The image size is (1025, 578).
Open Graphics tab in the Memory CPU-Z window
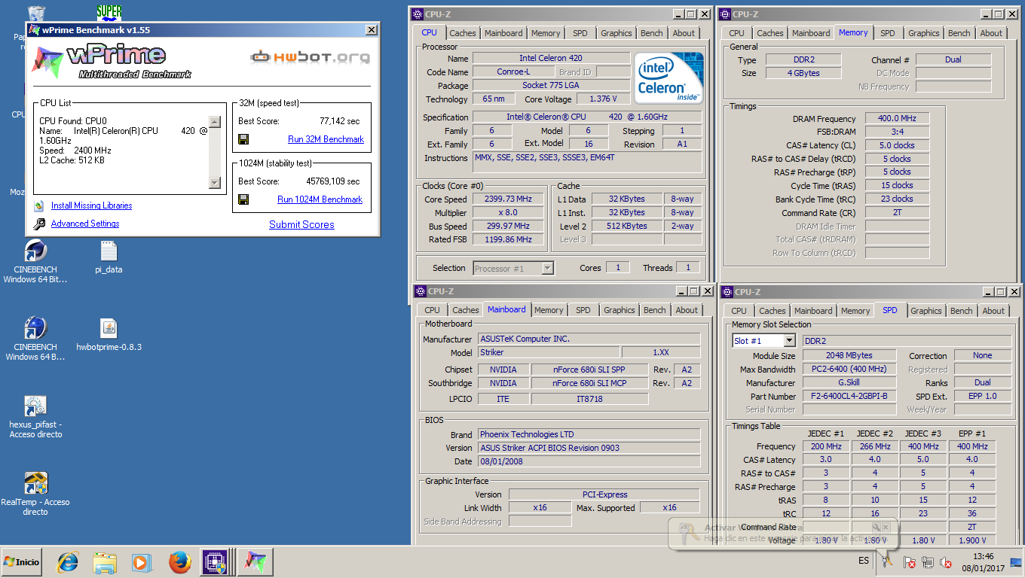tap(923, 33)
